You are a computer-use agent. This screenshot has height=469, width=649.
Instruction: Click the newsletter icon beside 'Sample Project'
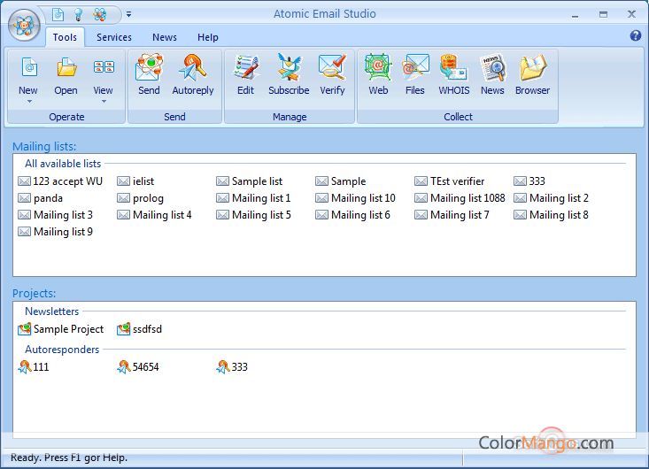pos(25,329)
